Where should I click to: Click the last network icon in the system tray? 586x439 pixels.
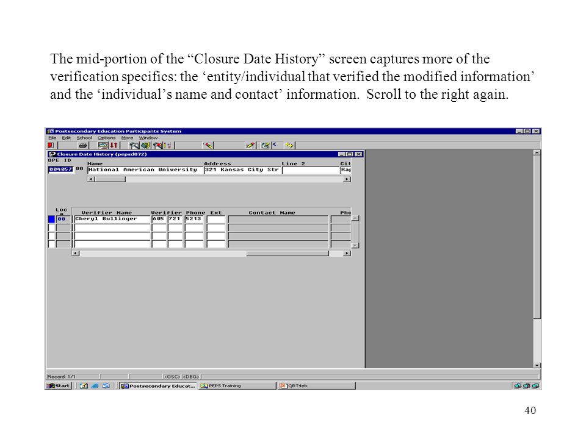[535, 385]
